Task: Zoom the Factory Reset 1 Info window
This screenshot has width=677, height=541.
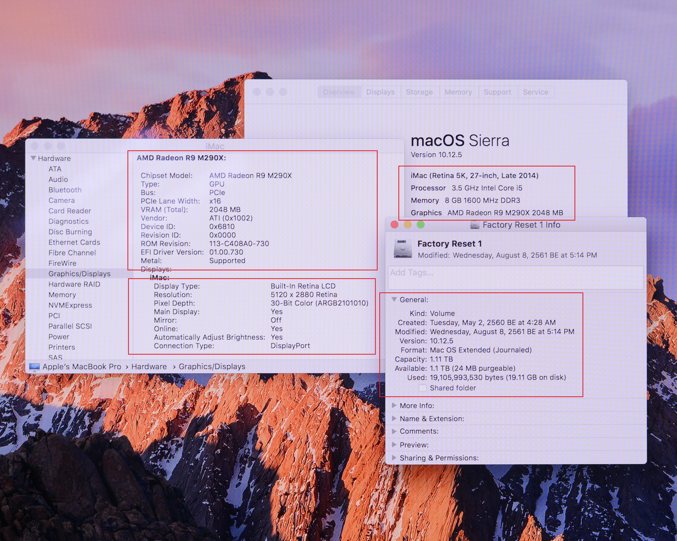Action: pos(421,225)
